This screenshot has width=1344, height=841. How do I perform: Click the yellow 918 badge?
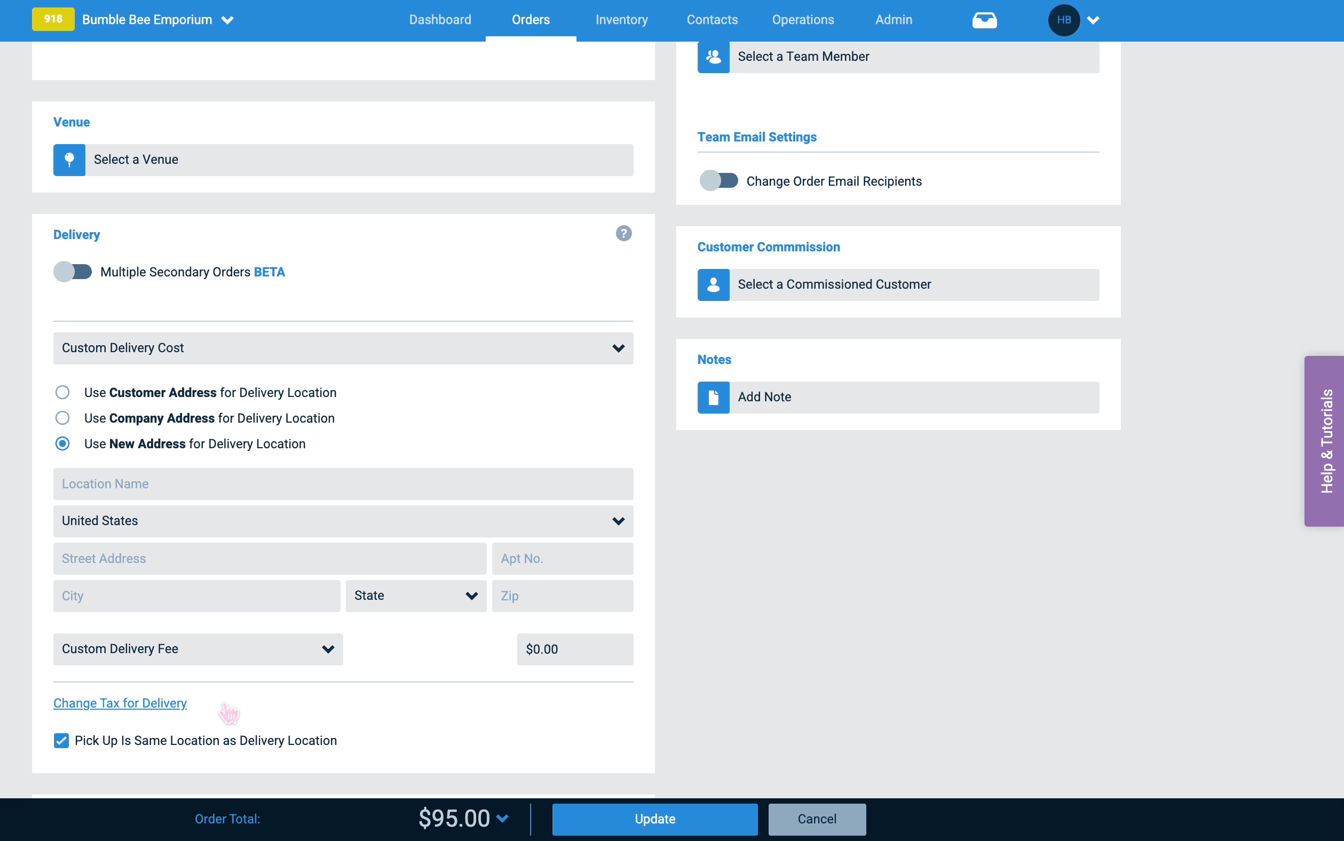point(53,19)
